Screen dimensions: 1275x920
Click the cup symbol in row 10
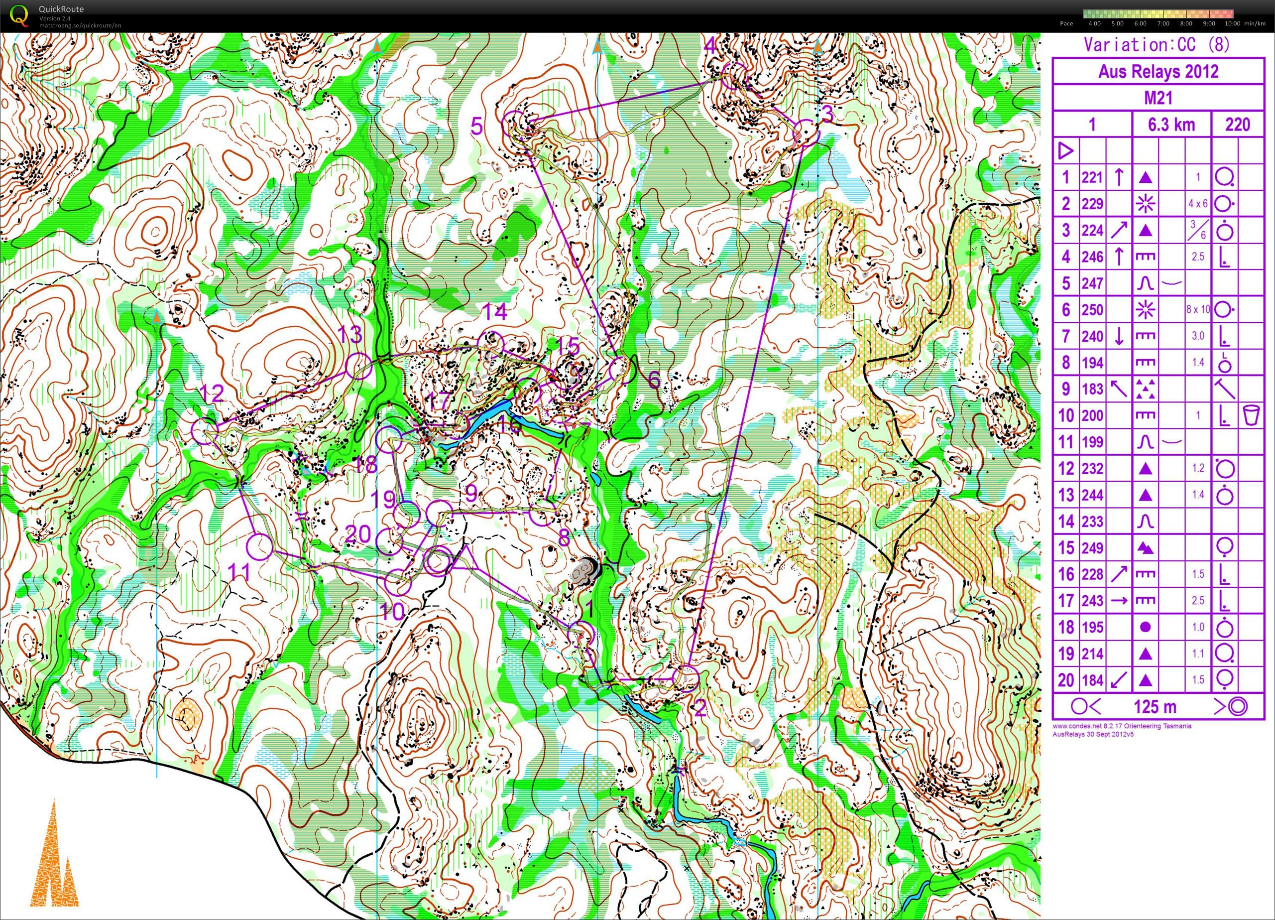click(x=1251, y=415)
